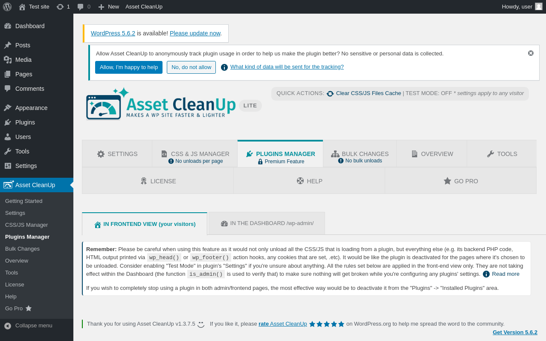
Task: Open the BULK CHANGES tab
Action: pyautogui.click(x=360, y=154)
